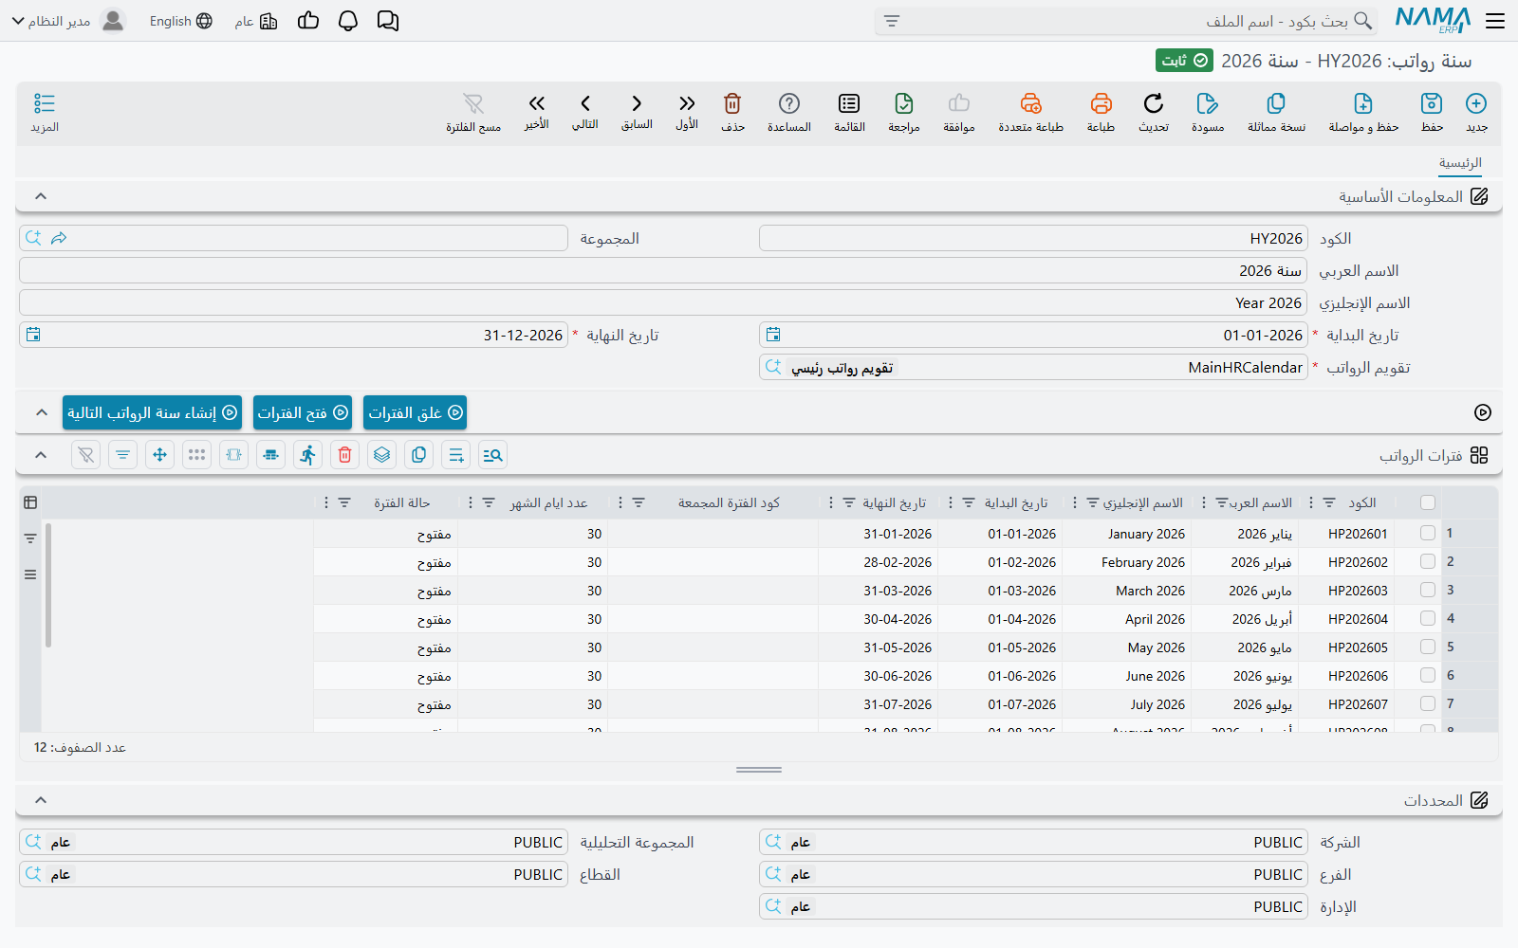
Task: Go to التالي (Next) record
Action: [585, 103]
